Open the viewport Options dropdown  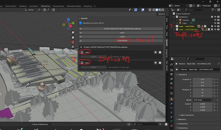click(x=163, y=14)
